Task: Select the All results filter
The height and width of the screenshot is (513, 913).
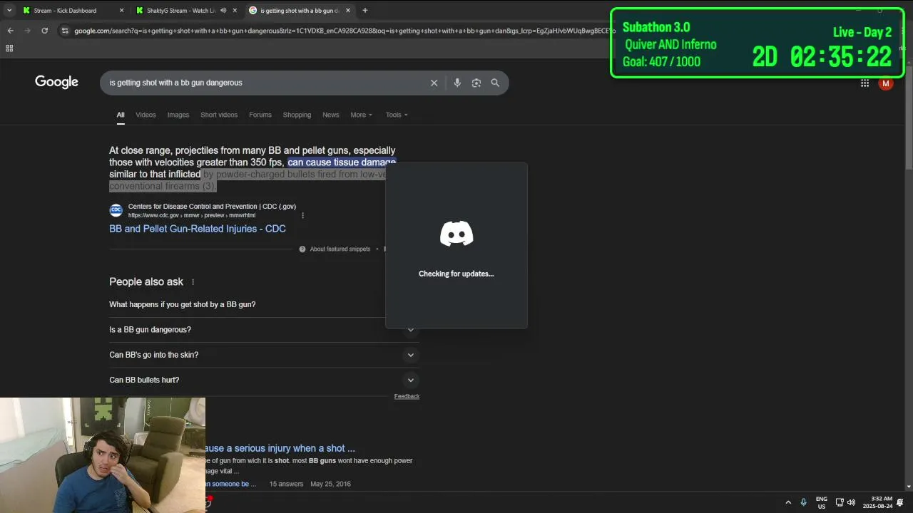Action: tap(121, 115)
